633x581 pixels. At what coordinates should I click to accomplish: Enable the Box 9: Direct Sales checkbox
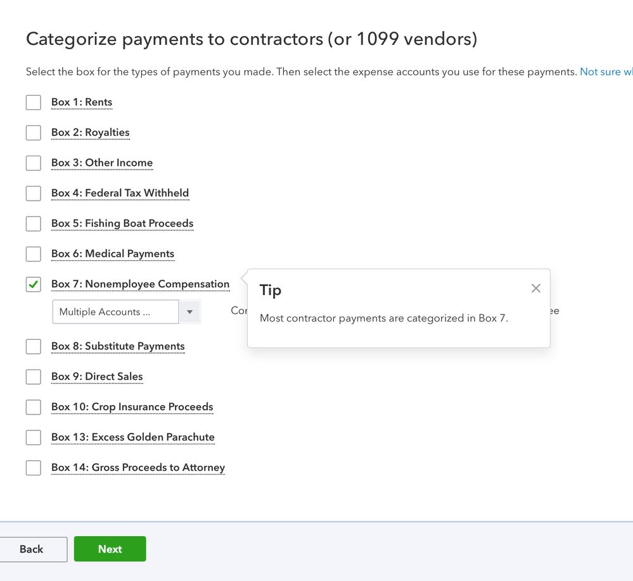[34, 377]
